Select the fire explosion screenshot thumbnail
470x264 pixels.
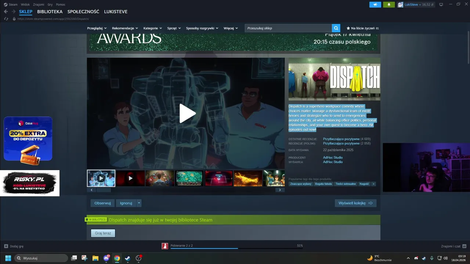tap(248, 178)
